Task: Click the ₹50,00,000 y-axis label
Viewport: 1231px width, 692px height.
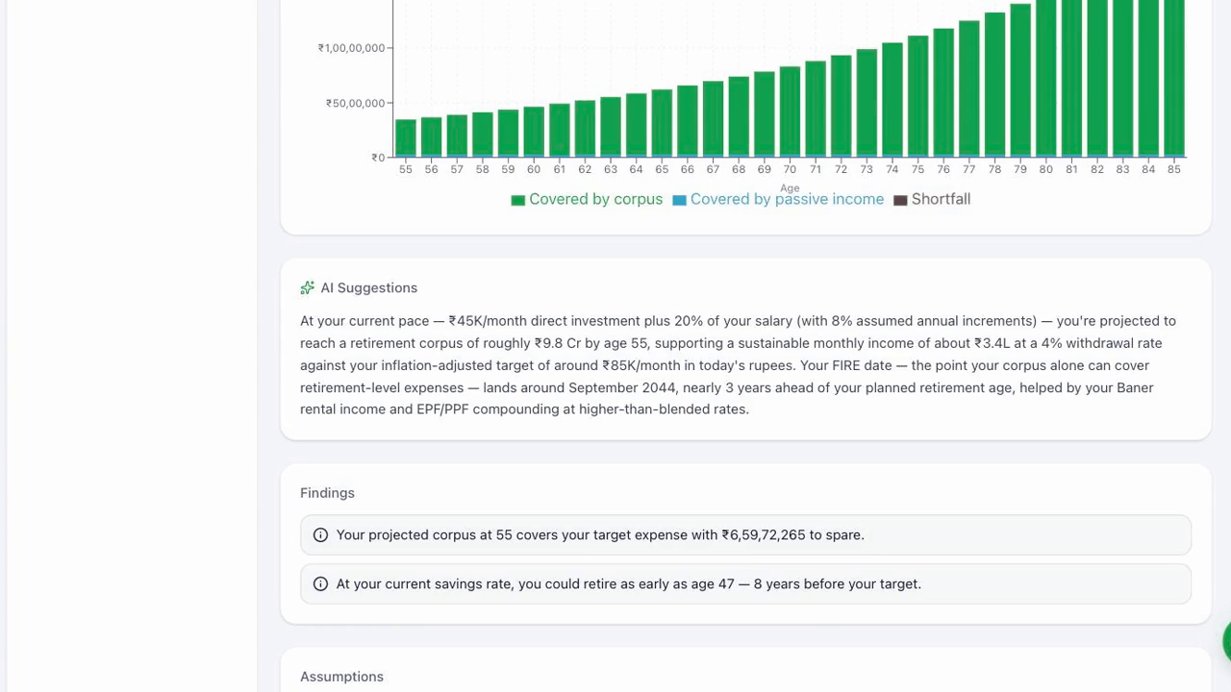Action: click(x=356, y=104)
